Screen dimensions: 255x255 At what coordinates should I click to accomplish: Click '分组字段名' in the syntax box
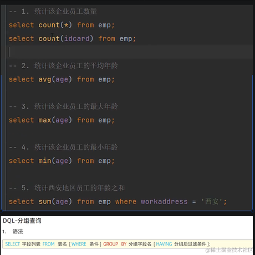click(140, 244)
